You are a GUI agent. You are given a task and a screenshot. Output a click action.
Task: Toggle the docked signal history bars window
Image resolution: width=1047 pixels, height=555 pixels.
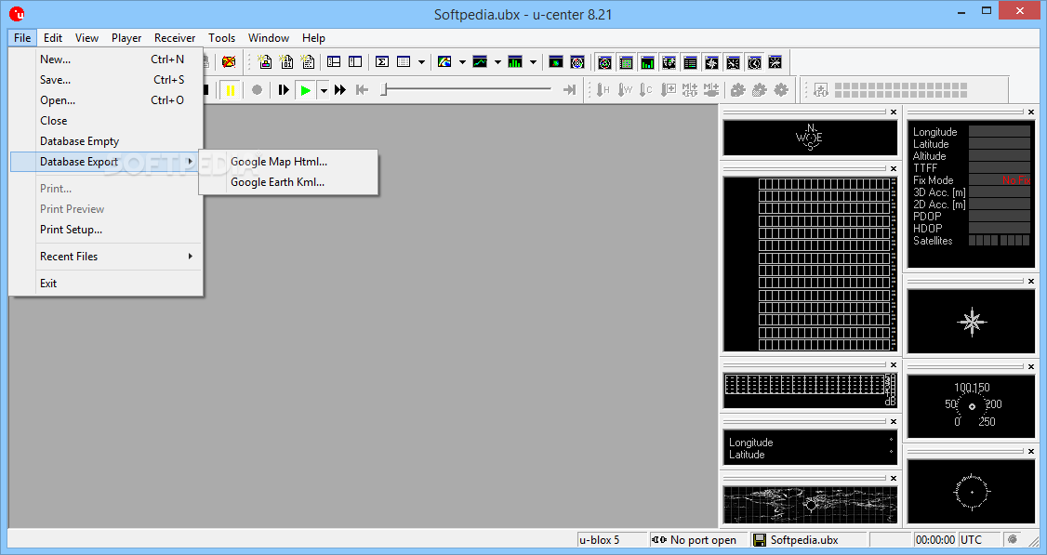pos(648,63)
